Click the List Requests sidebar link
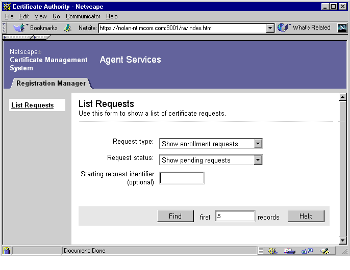The width and height of the screenshot is (350, 270). click(x=32, y=105)
